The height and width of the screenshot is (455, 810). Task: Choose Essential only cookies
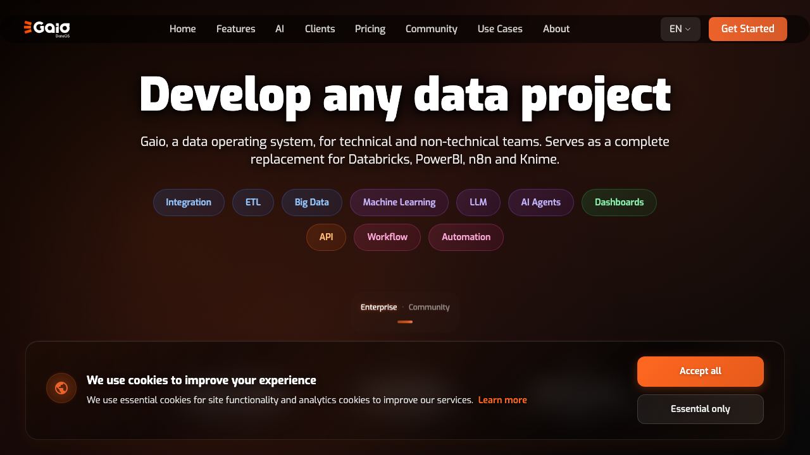701,409
